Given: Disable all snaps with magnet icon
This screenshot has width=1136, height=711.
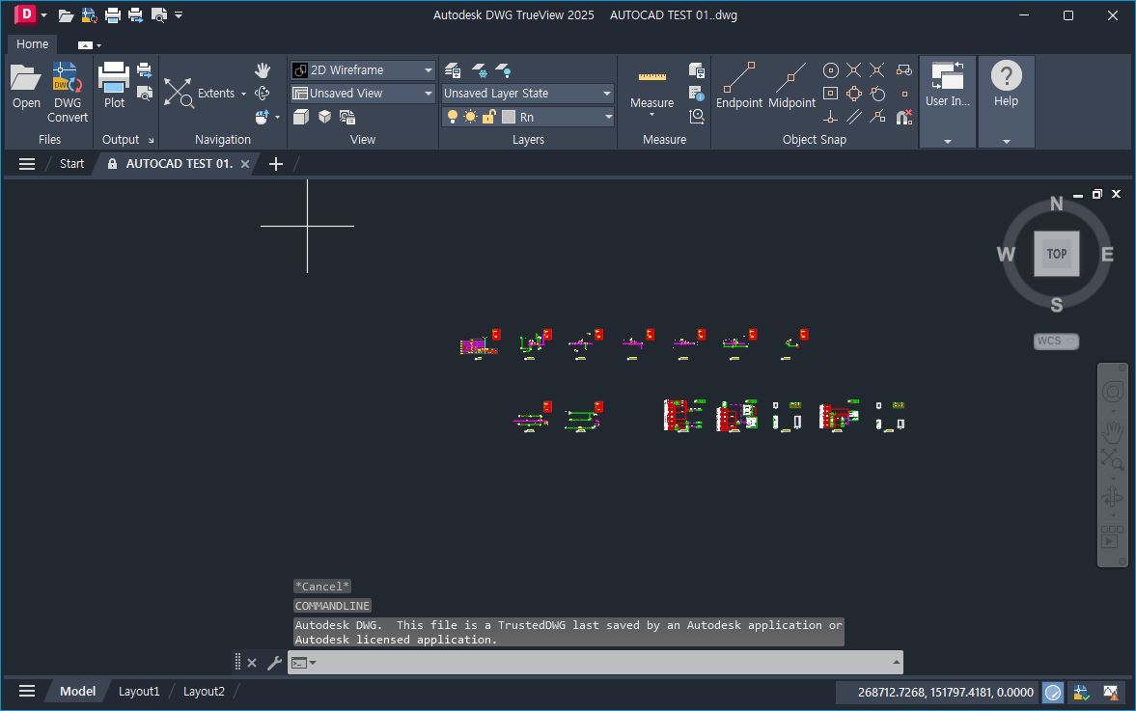Looking at the screenshot, I should tap(903, 117).
